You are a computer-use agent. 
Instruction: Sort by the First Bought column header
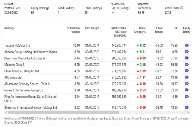[x=92, y=28]
